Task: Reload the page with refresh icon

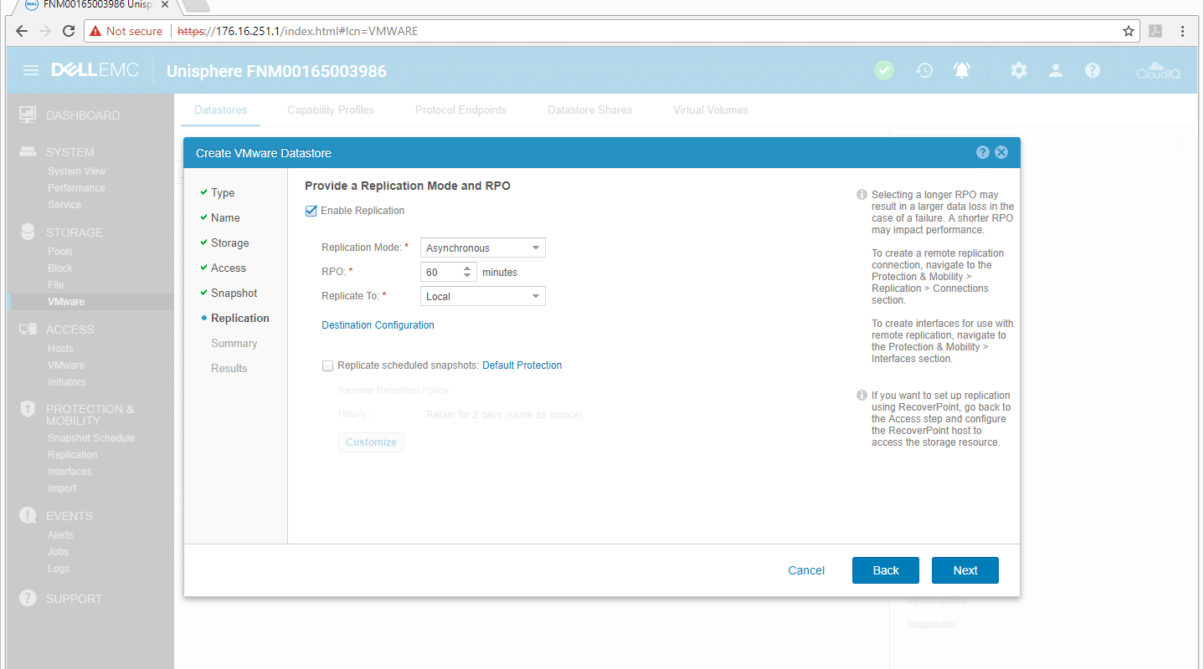Action: click(69, 31)
